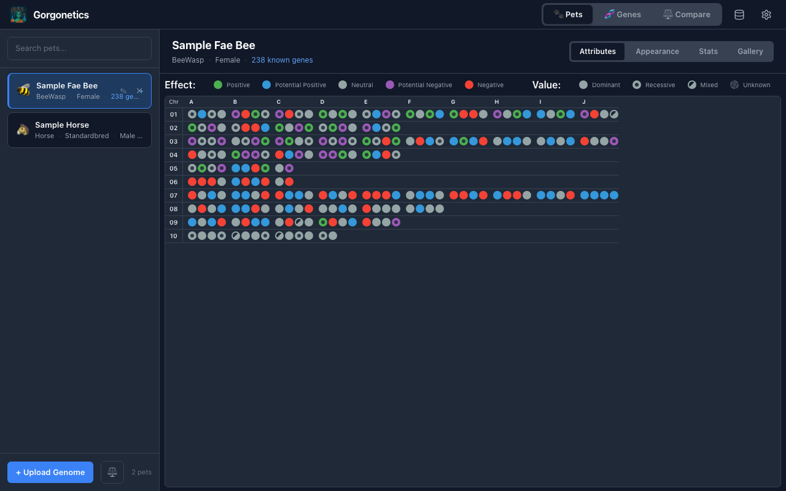786x491 pixels.
Task: Open settings via the gear icon
Action: click(x=766, y=14)
